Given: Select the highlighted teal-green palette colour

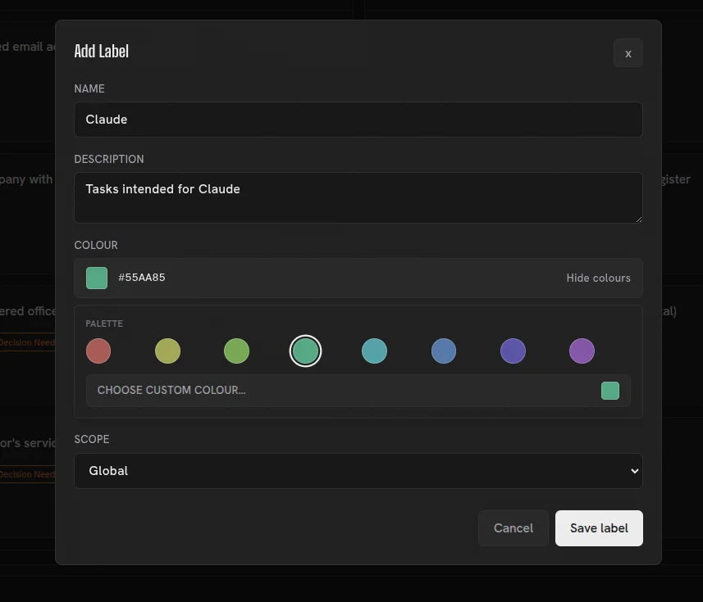Looking at the screenshot, I should pos(305,351).
